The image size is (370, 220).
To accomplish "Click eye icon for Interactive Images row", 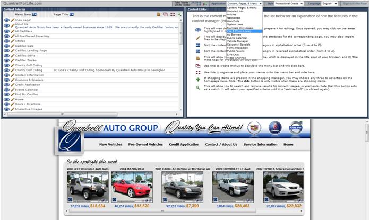I will [6, 109].
